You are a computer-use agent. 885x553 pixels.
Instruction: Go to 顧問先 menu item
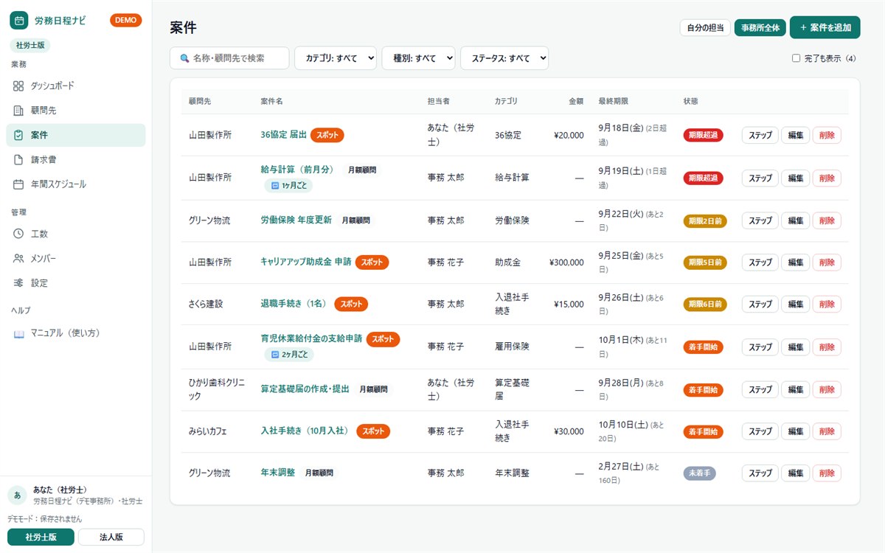pos(76,111)
